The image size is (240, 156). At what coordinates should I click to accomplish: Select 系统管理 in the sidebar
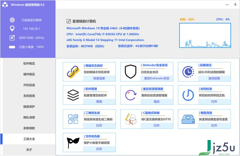tap(29, 96)
